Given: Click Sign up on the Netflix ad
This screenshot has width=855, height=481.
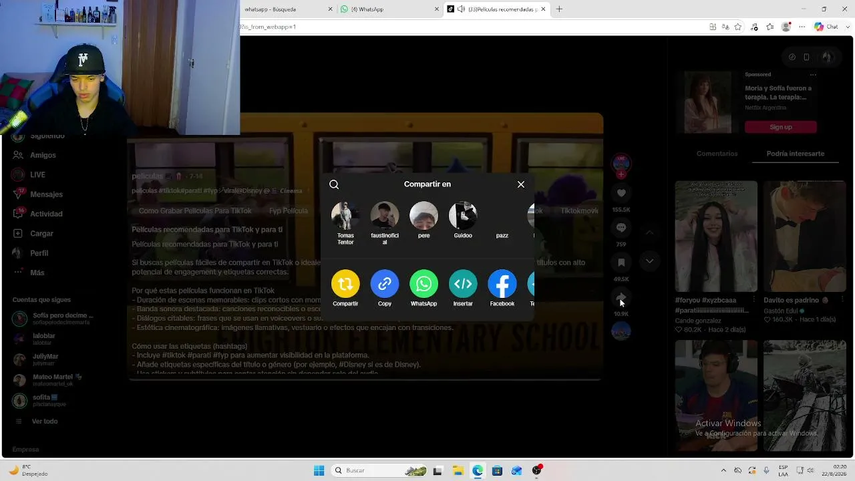Looking at the screenshot, I should click(x=781, y=127).
